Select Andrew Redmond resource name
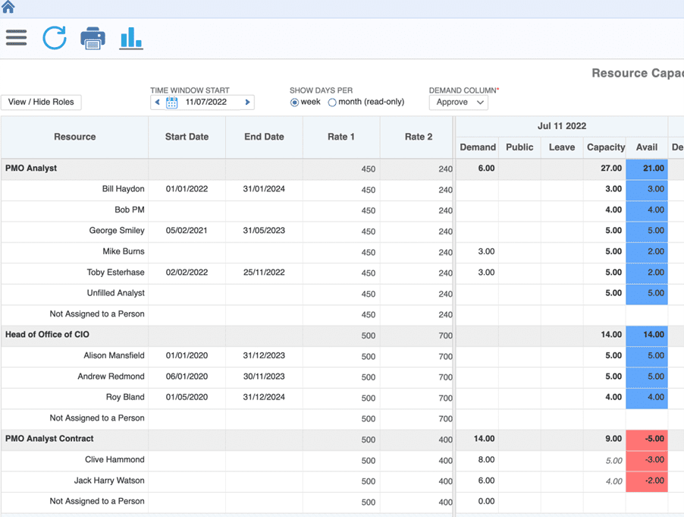Image resolution: width=684 pixels, height=517 pixels. [111, 377]
